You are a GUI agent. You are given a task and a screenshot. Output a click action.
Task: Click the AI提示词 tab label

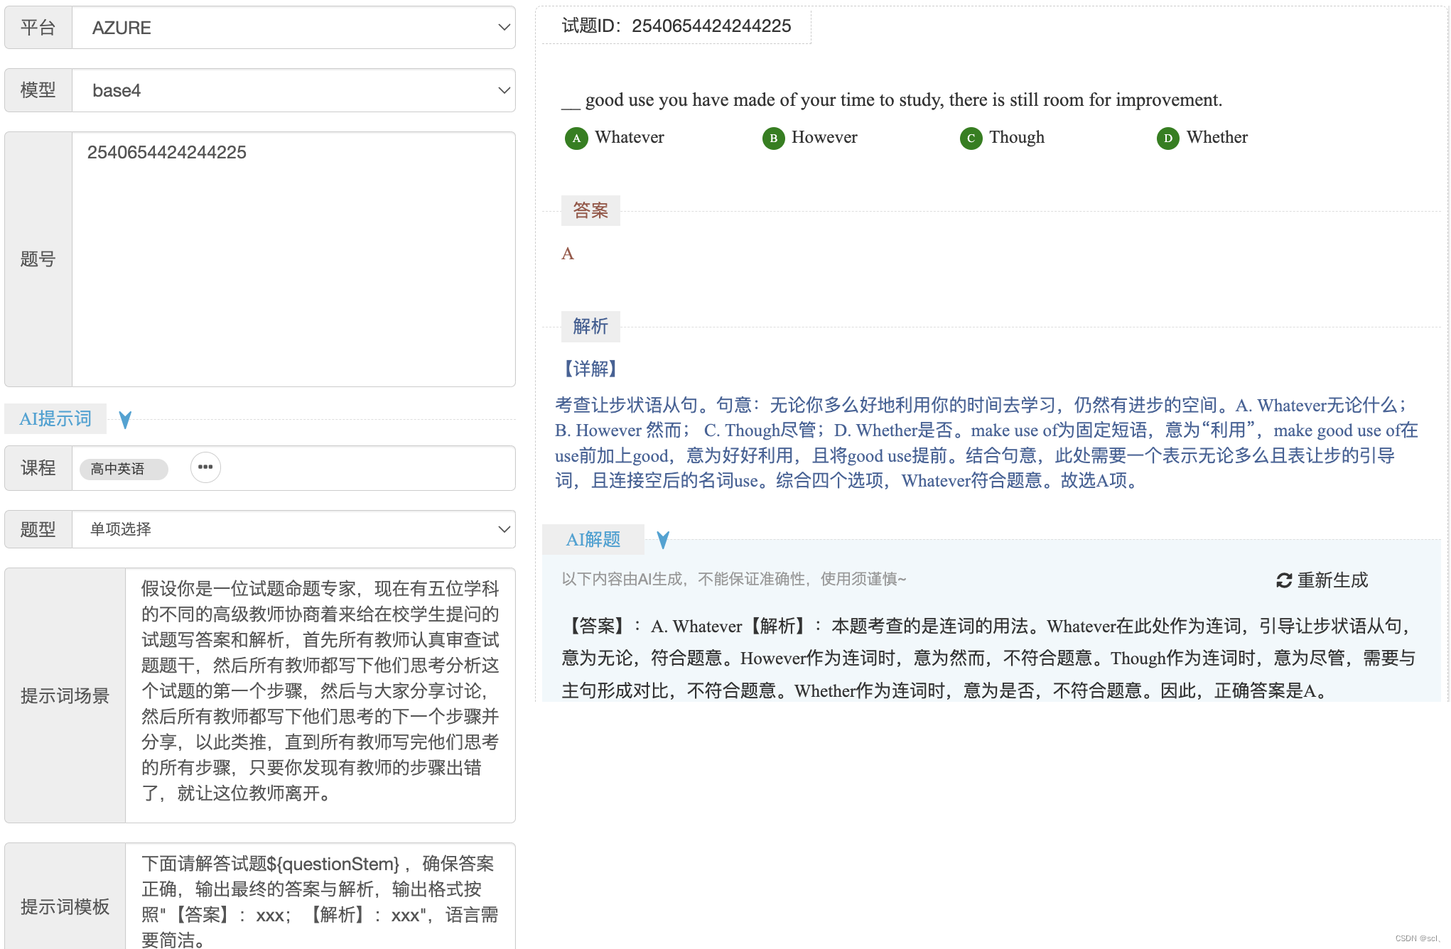click(x=55, y=419)
